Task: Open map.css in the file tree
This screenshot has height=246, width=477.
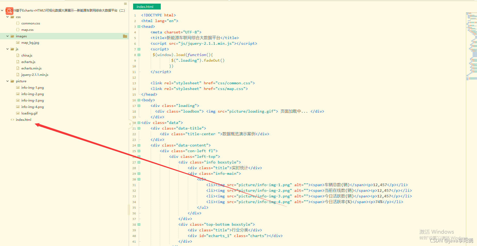Action: (x=27, y=30)
